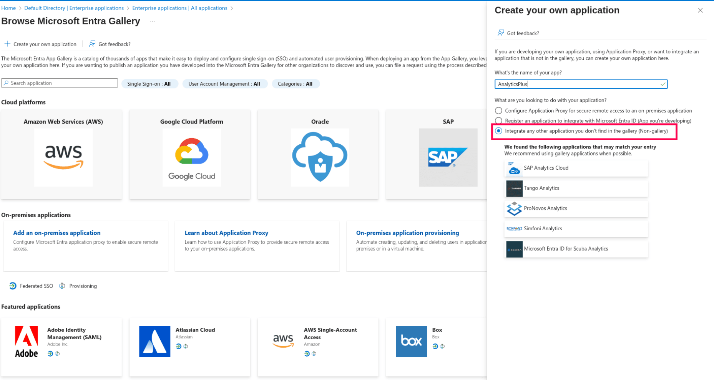Open Default Directory | Enterprise applications breadcrumb

(x=74, y=8)
